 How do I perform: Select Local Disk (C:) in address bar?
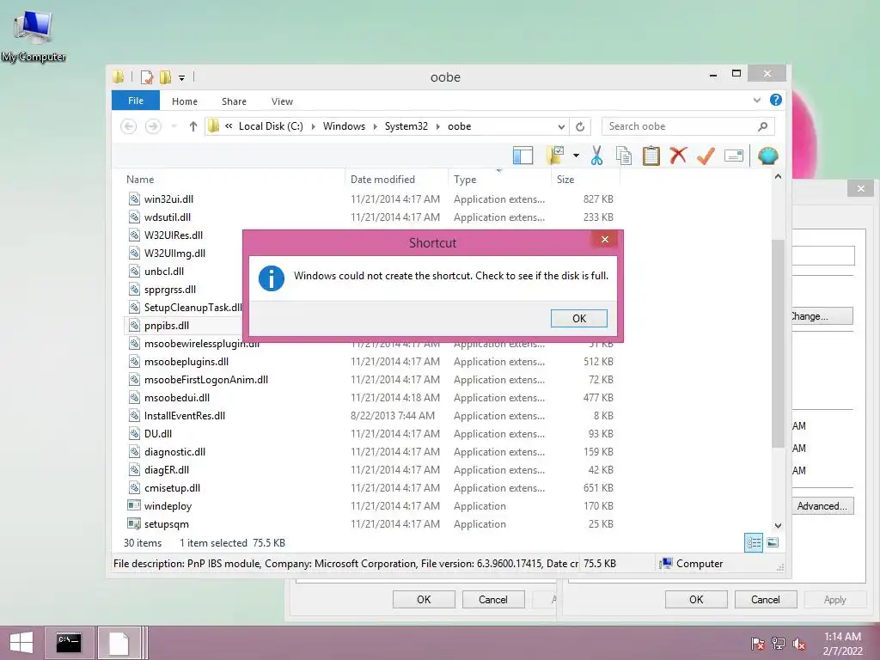pyautogui.click(x=271, y=126)
